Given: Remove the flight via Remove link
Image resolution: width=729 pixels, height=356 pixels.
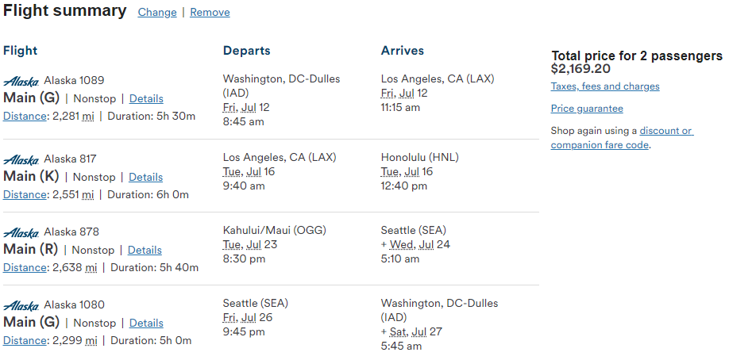Looking at the screenshot, I should [x=210, y=13].
